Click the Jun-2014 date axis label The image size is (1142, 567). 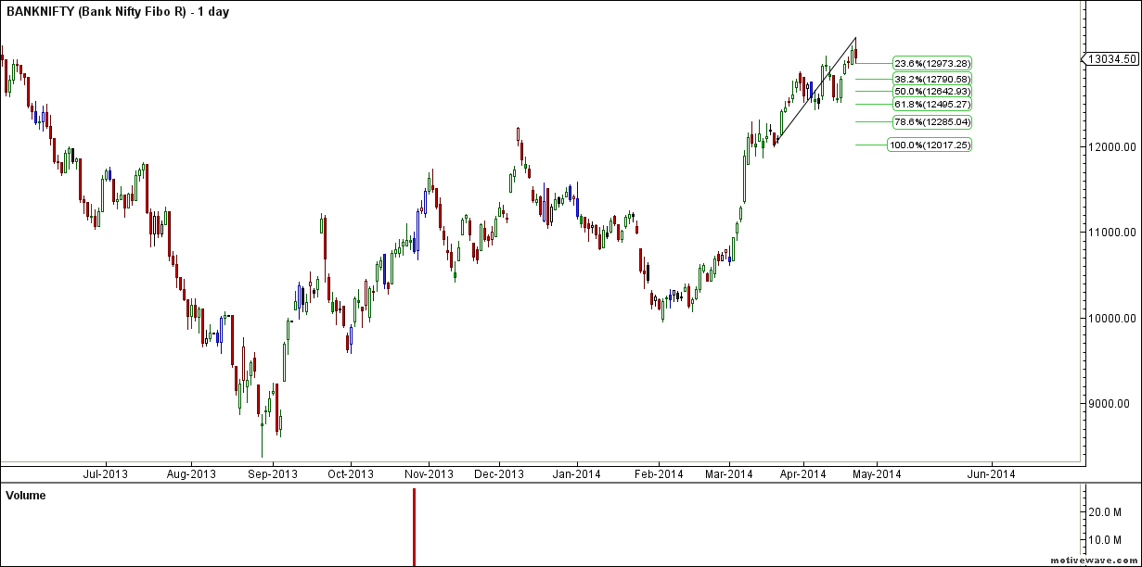[991, 474]
